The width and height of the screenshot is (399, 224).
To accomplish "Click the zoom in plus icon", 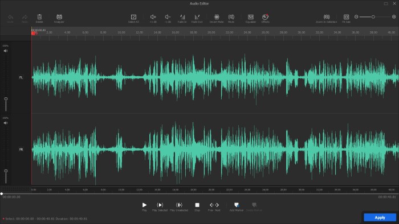I will (394, 16).
